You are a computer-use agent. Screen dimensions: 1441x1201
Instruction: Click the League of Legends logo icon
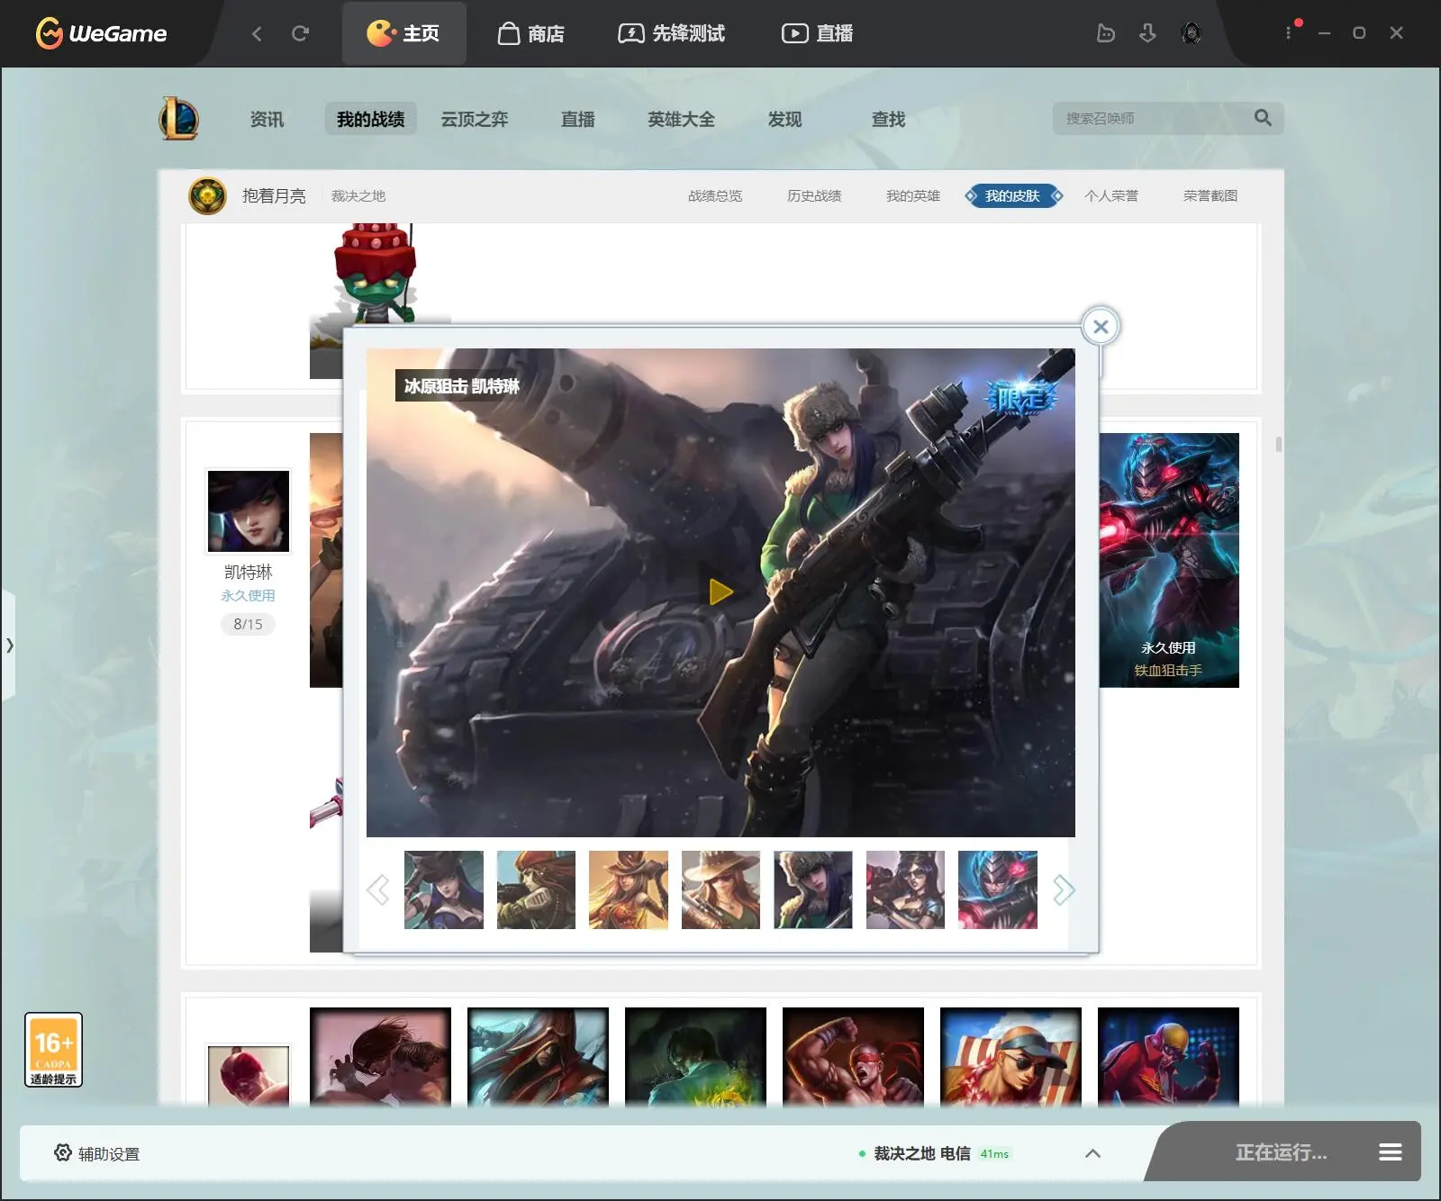pos(179,118)
